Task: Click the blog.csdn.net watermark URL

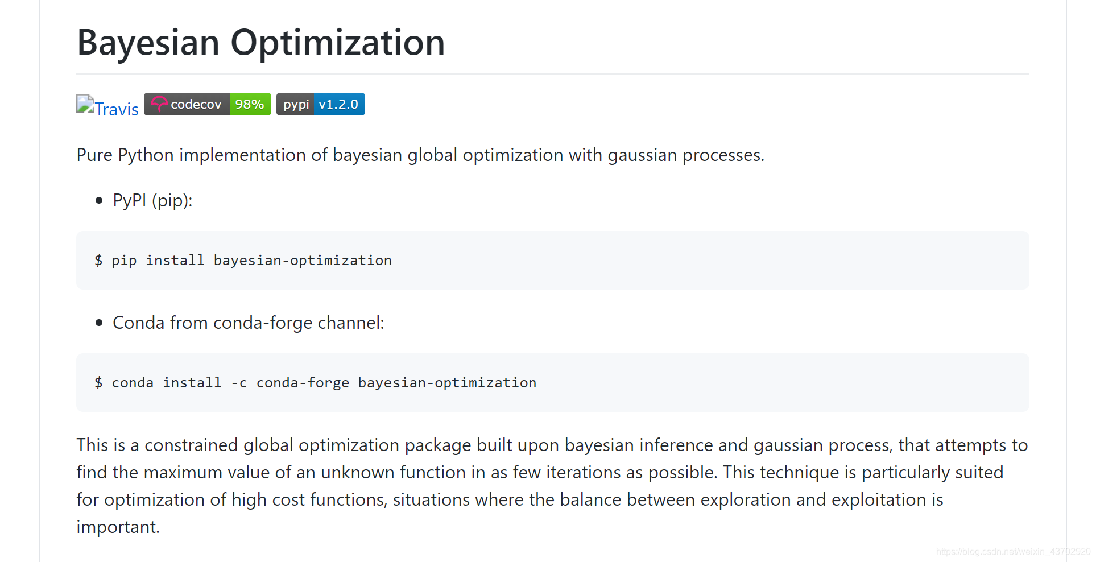Action: (x=1013, y=552)
